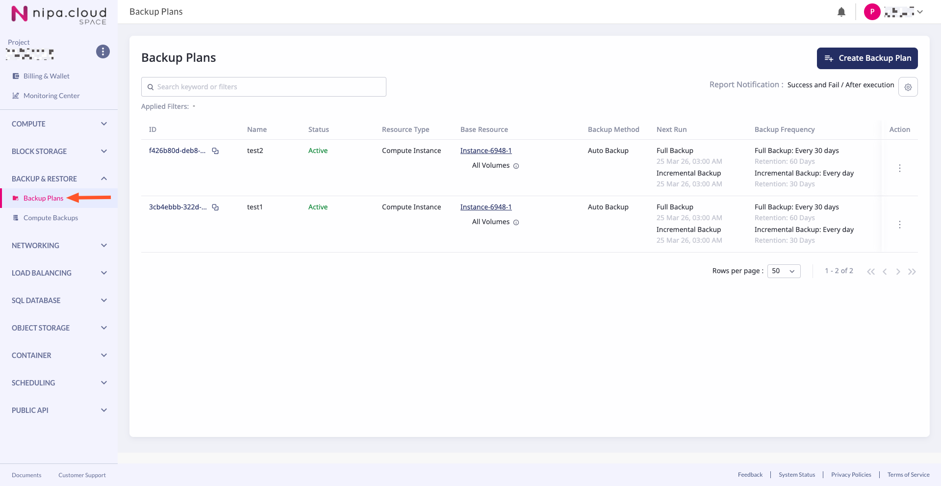Go to Compute Backups page
This screenshot has width=941, height=486.
[x=51, y=218]
